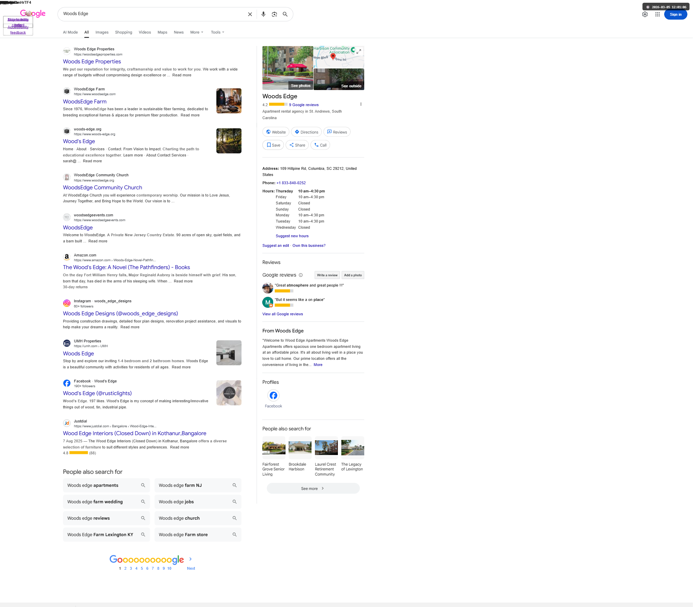
Task: Click the Facebook favicon beside Wood's Edge result
Action: [x=67, y=383]
